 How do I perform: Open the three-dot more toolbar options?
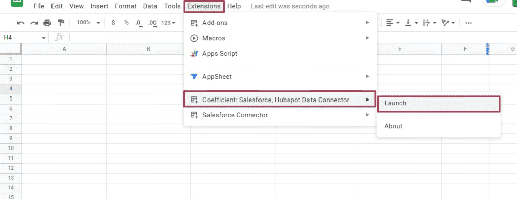(468, 23)
